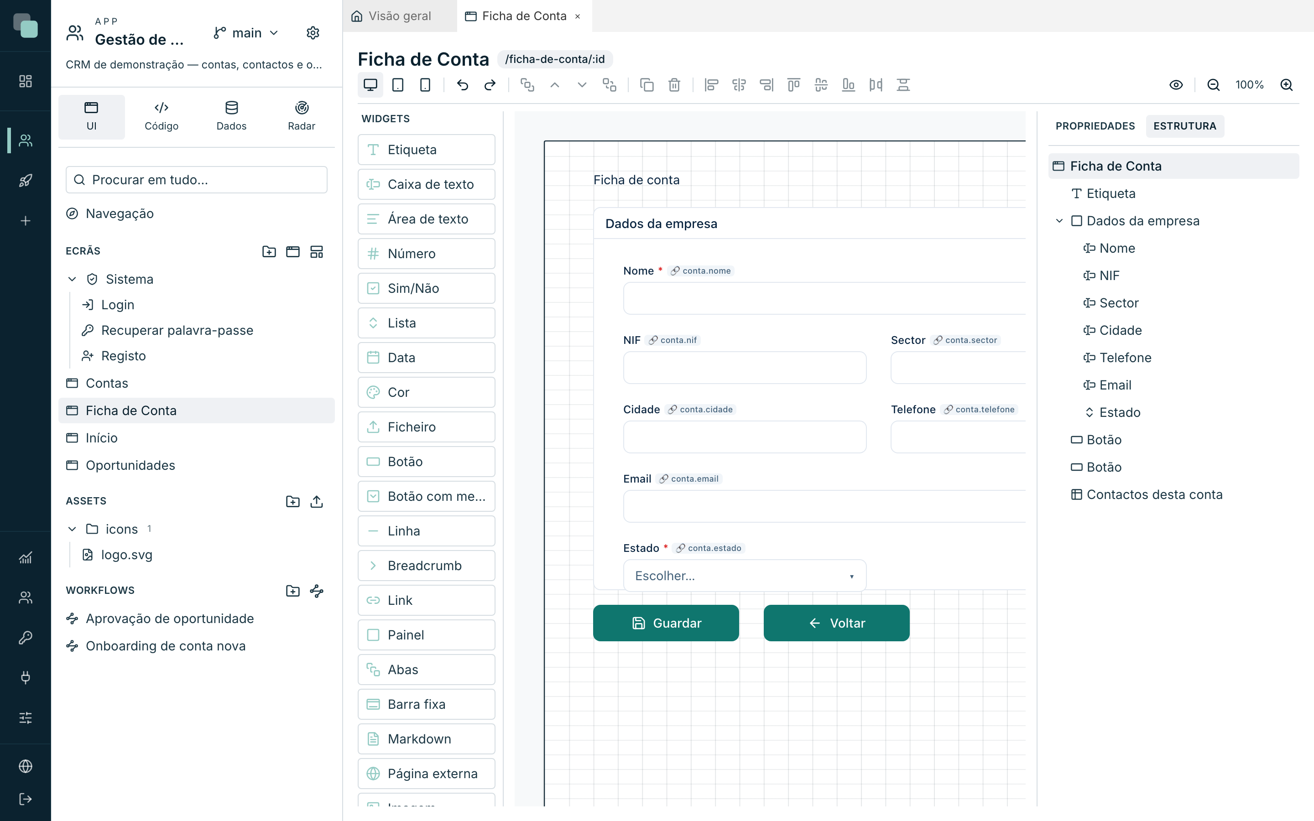1314x821 pixels.
Task: Align selected widgets to left edge
Action: [x=711, y=85]
